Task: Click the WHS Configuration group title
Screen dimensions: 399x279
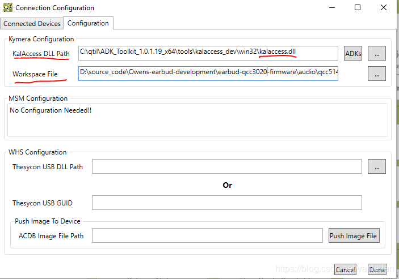Action: [x=37, y=152]
